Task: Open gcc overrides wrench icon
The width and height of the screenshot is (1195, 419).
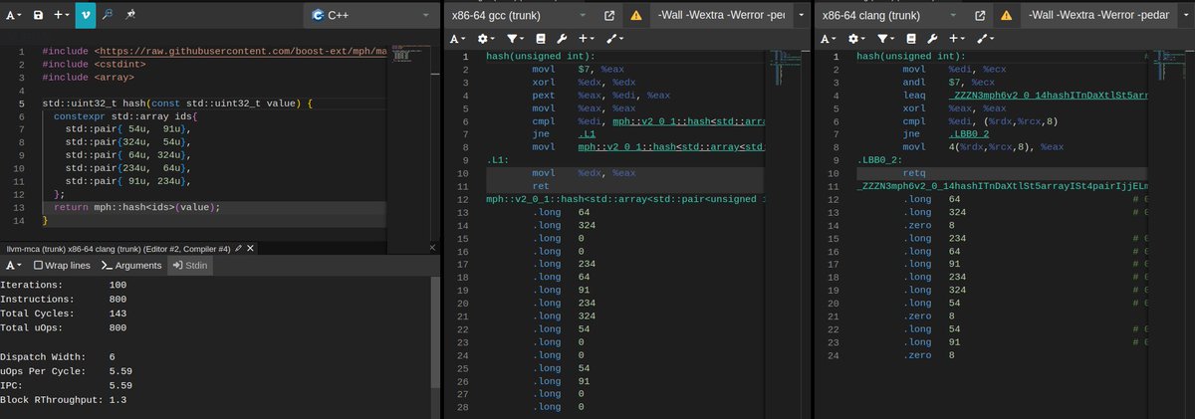Action: pos(561,39)
